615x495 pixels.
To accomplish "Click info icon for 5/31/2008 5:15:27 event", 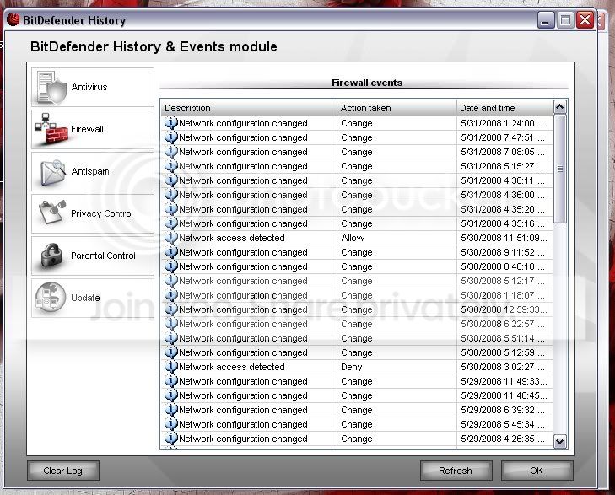I will [170, 166].
